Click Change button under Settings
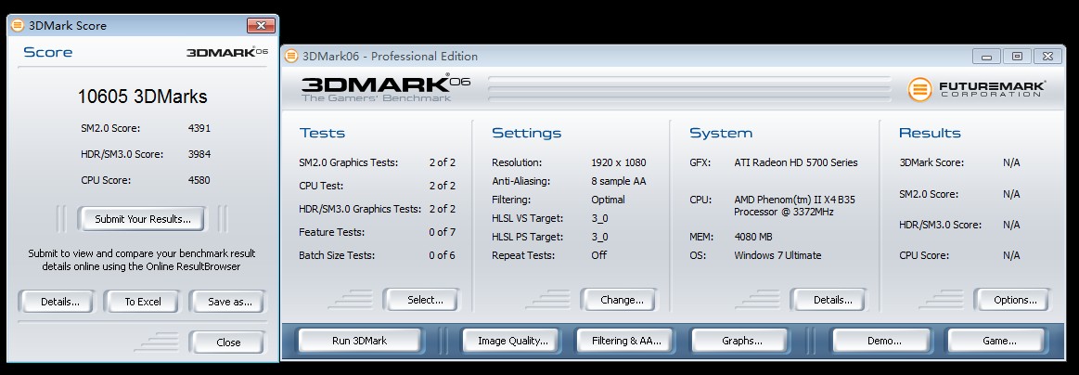The width and height of the screenshot is (1079, 375). tap(622, 299)
